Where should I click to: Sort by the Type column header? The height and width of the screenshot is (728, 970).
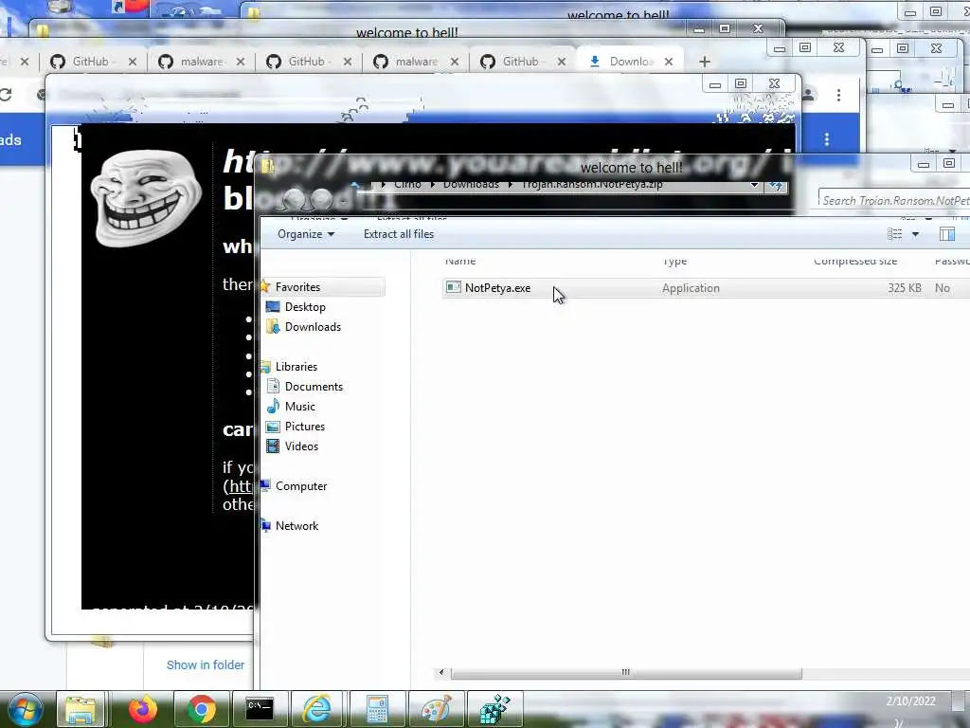click(674, 261)
